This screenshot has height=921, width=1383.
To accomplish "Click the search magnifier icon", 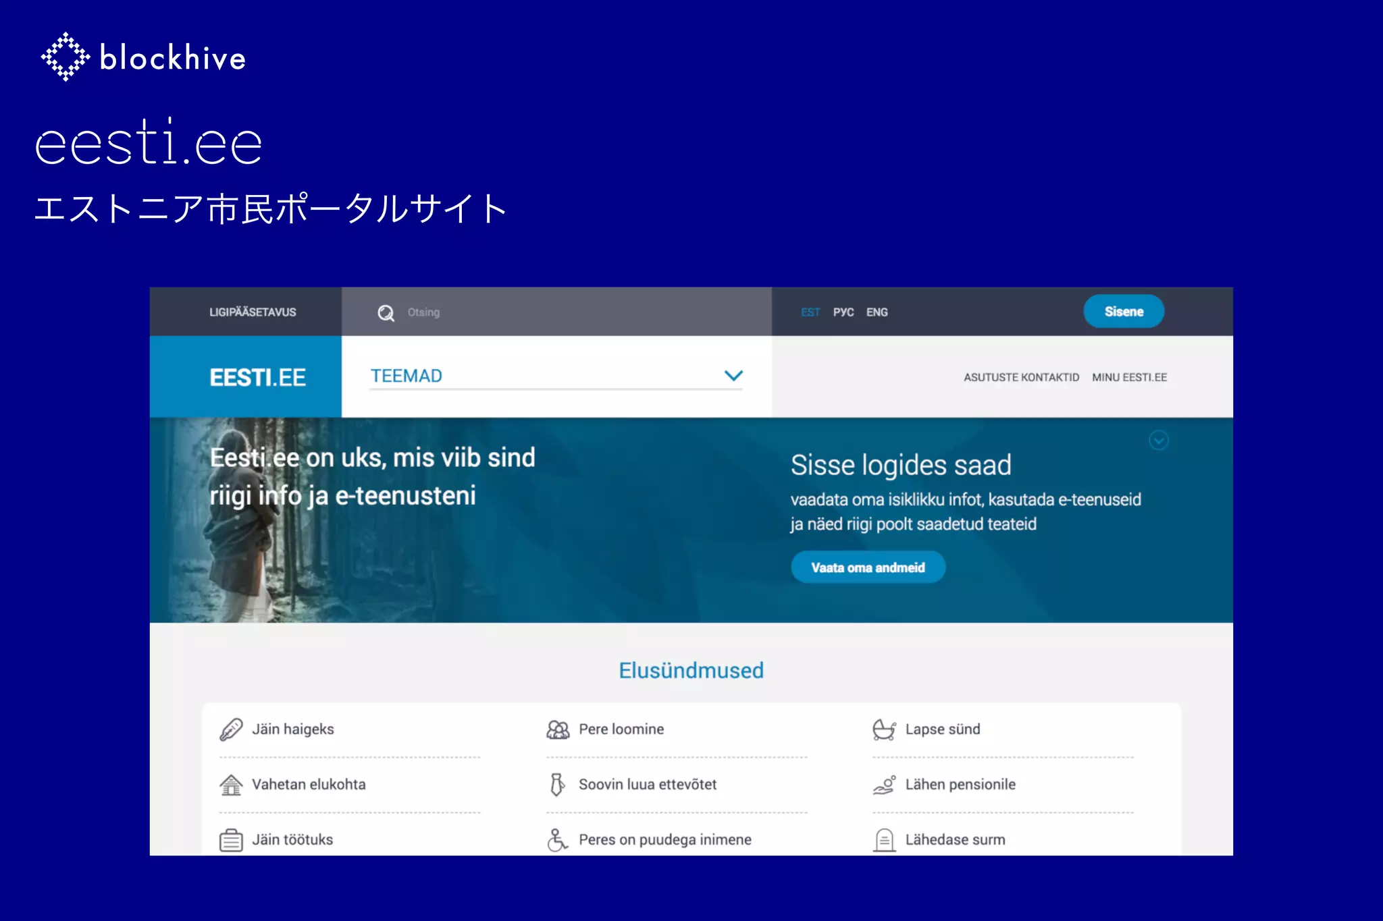I will point(386,312).
